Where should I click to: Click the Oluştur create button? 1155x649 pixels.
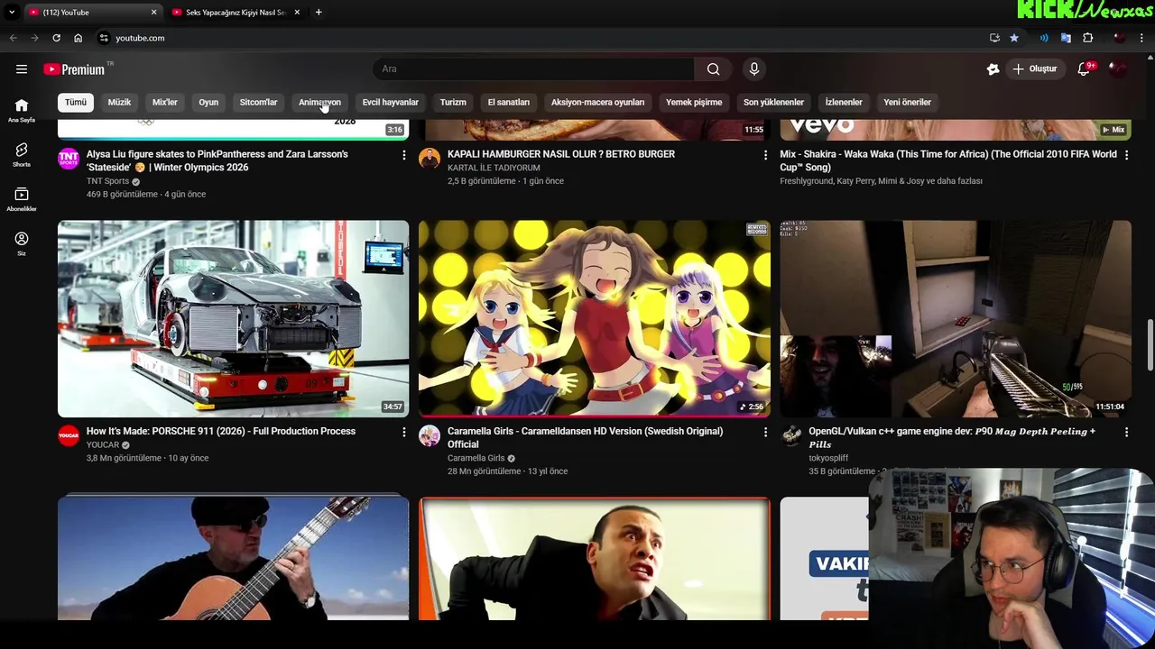coord(1034,69)
